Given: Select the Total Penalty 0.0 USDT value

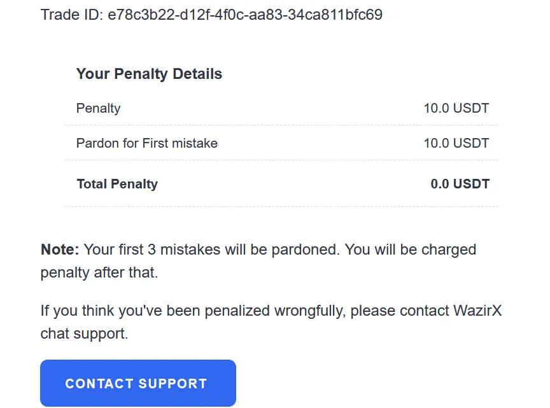Looking at the screenshot, I should coord(460,184).
